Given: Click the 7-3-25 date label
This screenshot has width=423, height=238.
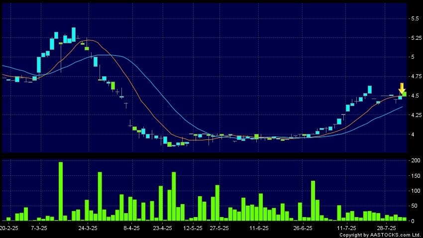Looking at the screenshot, I should pyautogui.click(x=39, y=228).
